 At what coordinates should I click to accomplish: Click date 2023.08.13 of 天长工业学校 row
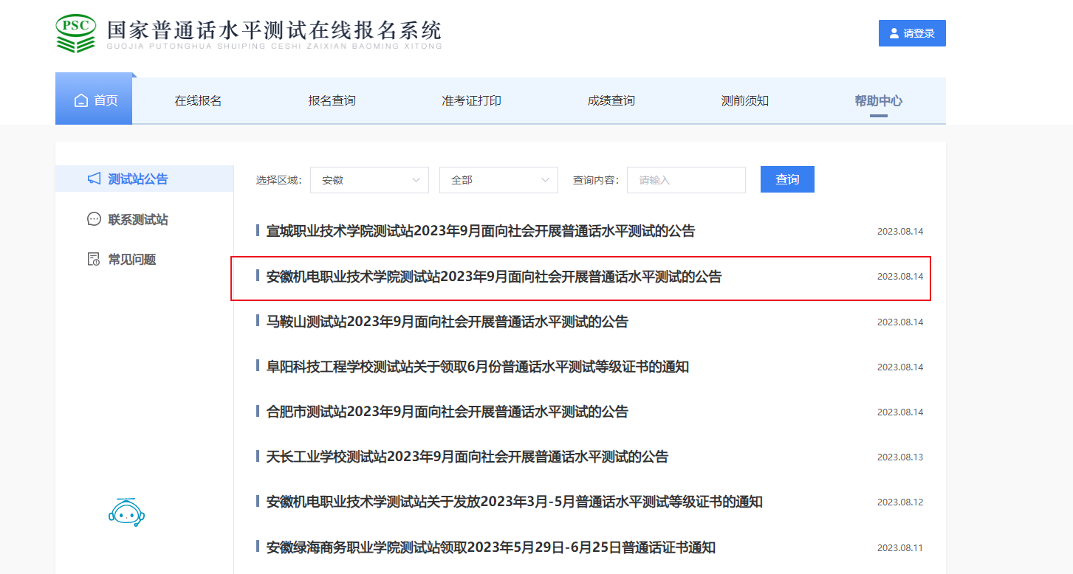pyautogui.click(x=900, y=457)
